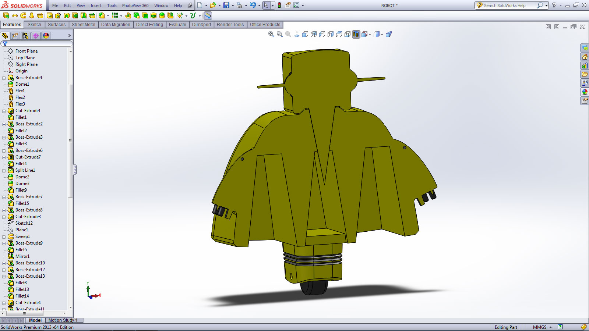589x331 pixels.
Task: Open the Tools menu
Action: pyautogui.click(x=112, y=6)
